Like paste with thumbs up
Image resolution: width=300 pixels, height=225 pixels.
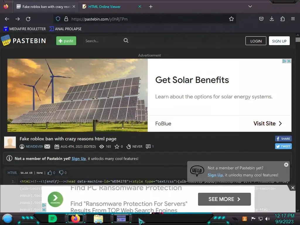pyautogui.click(x=50, y=173)
